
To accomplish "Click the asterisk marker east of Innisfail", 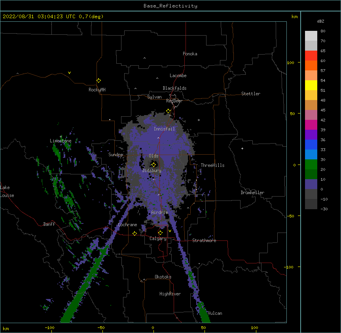I will pyautogui.click(x=199, y=120).
